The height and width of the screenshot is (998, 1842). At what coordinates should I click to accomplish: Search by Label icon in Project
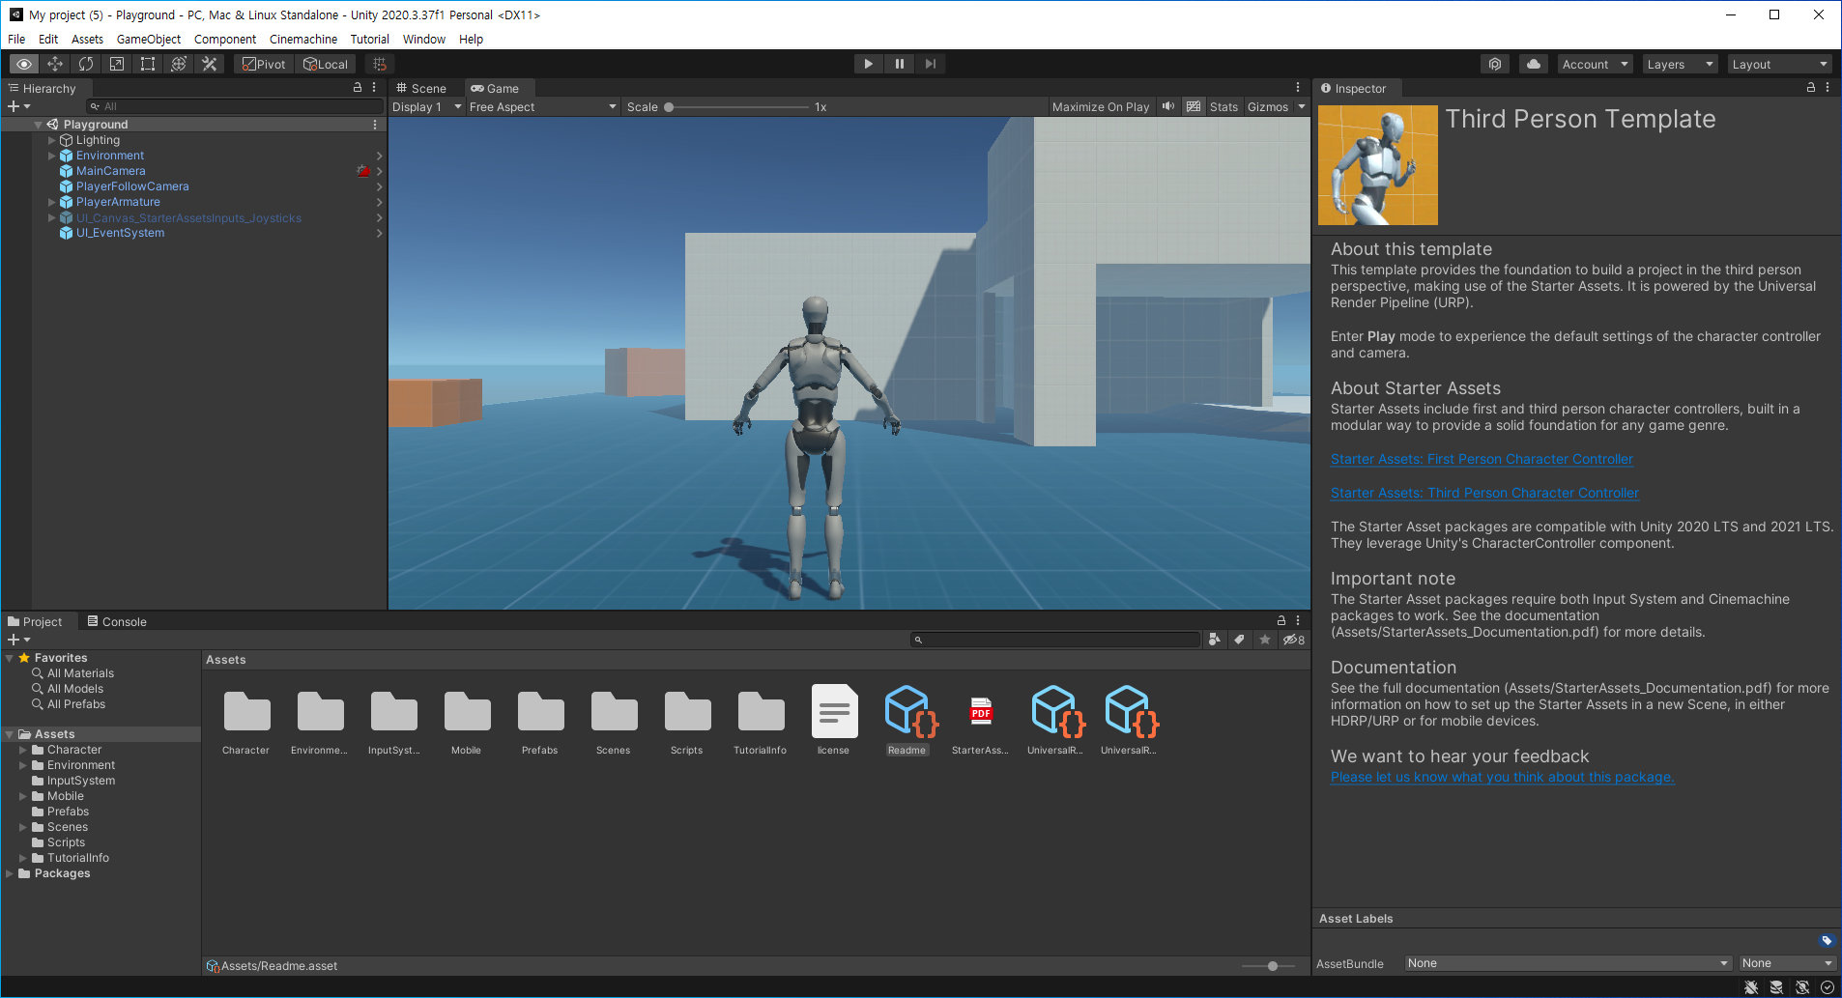1239,640
